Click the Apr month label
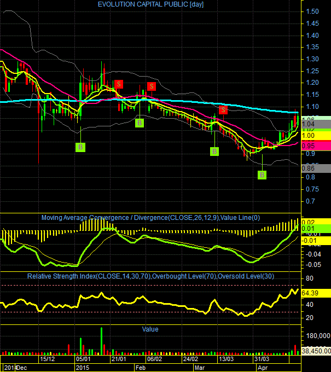Image resolution: width=331 pixels, height=372 pixels. pyautogui.click(x=263, y=368)
